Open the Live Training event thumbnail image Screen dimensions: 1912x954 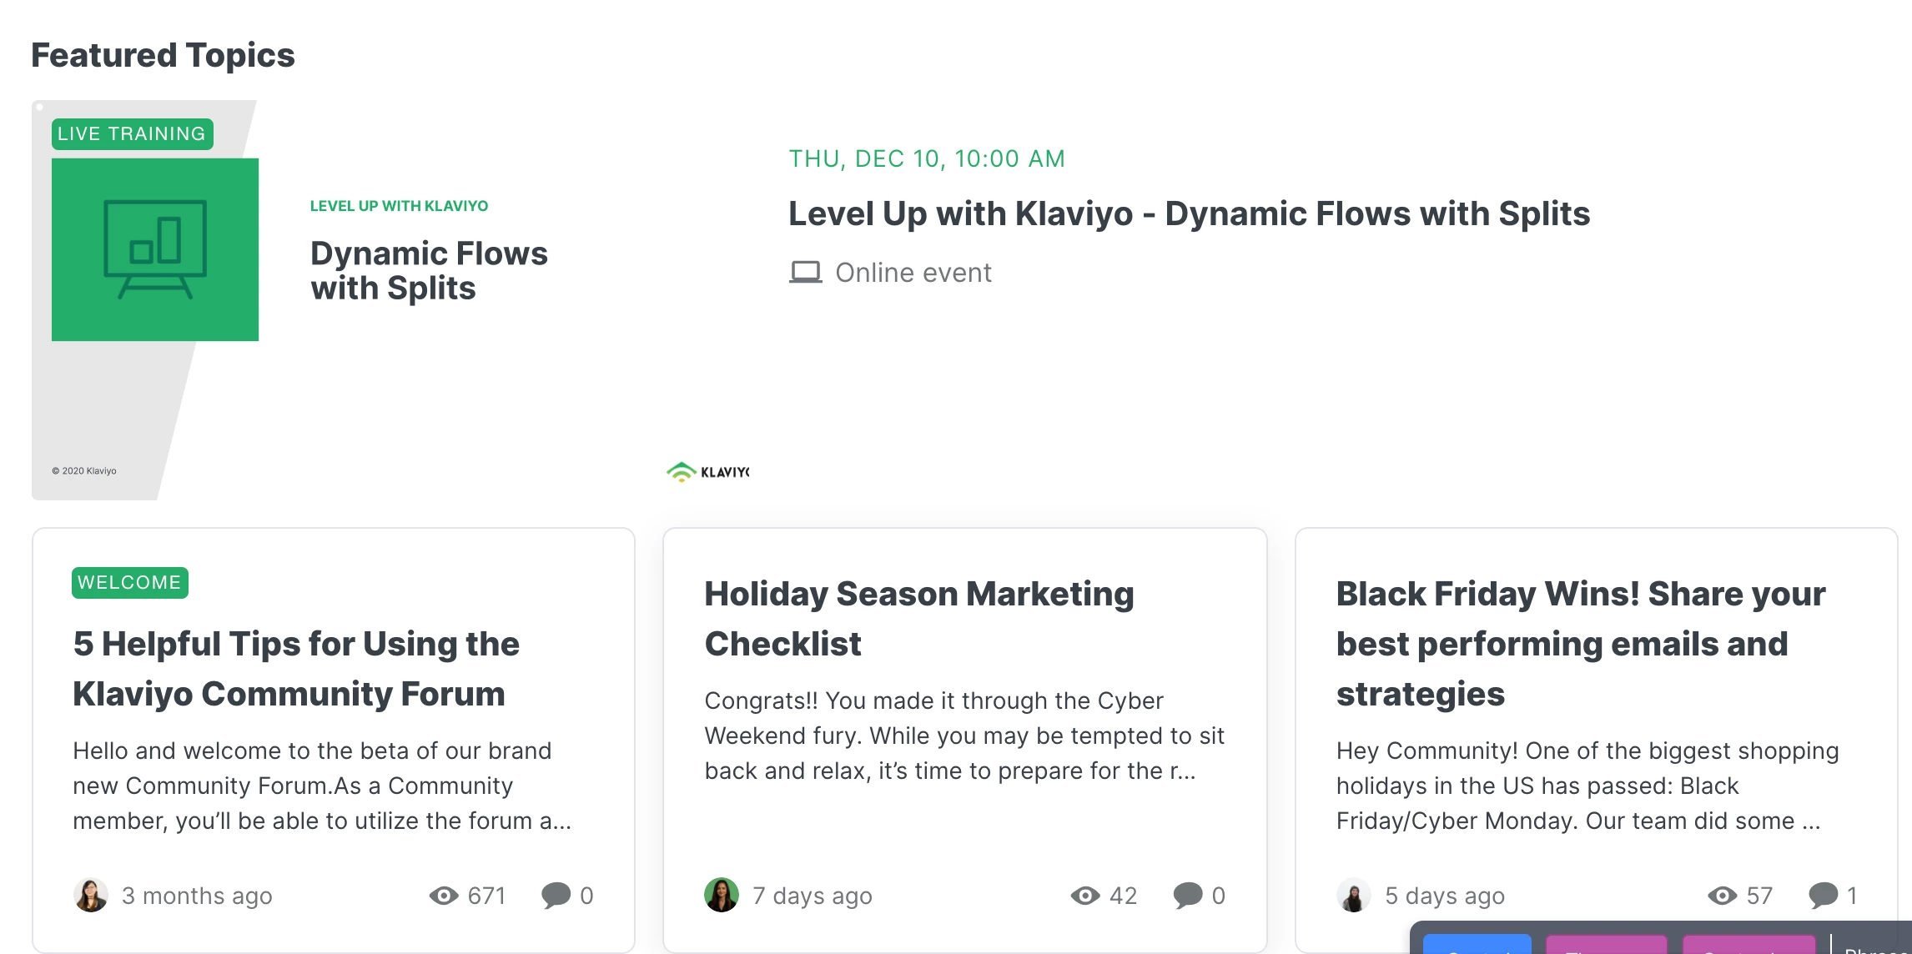tap(390, 300)
